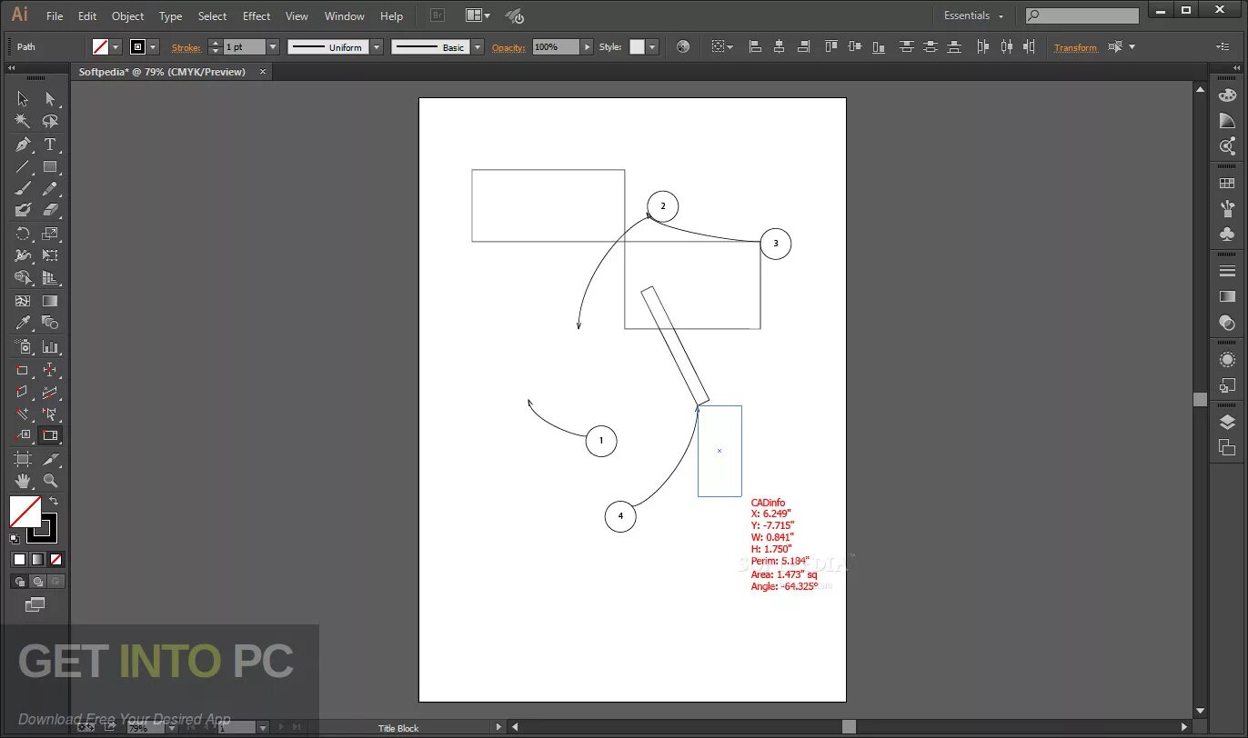Open the Layers panel icon
The image size is (1248, 738).
(x=1227, y=422)
